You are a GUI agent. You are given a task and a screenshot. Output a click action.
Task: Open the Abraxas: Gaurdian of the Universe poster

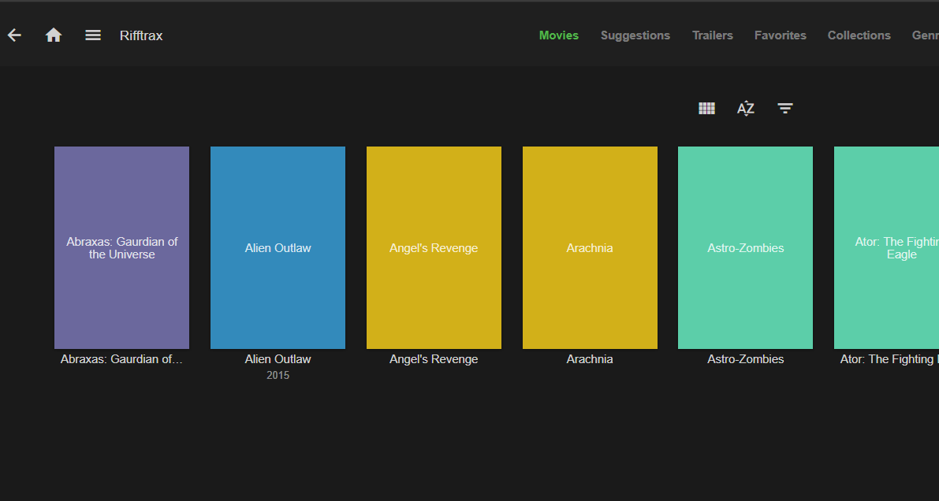click(x=121, y=247)
